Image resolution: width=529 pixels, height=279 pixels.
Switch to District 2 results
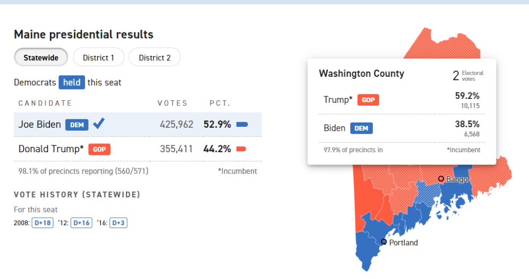point(154,58)
